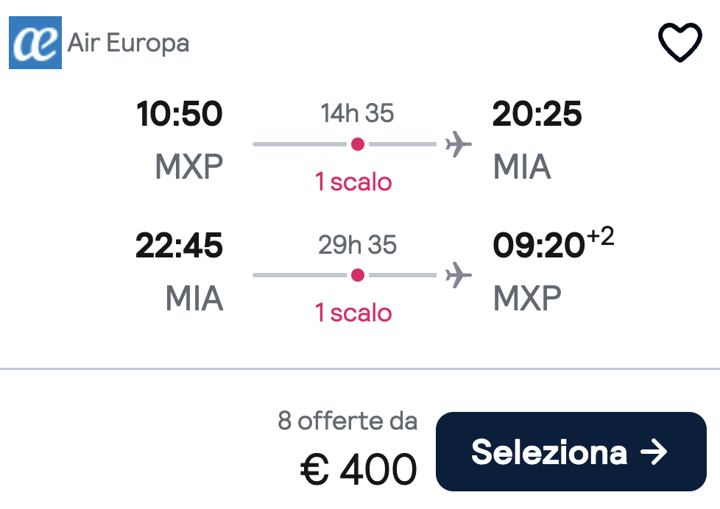Open the return '1 scalo' stop details
Viewport: 720px width, 509px height.
pyautogui.click(x=353, y=313)
